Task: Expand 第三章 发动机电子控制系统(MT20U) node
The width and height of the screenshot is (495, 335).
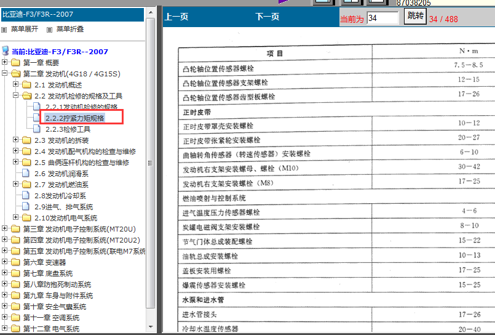Action: (4, 228)
